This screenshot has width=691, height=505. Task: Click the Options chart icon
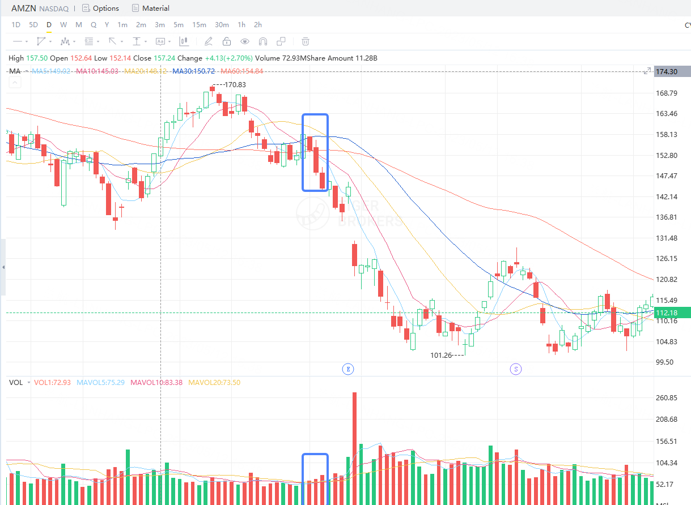tap(86, 8)
